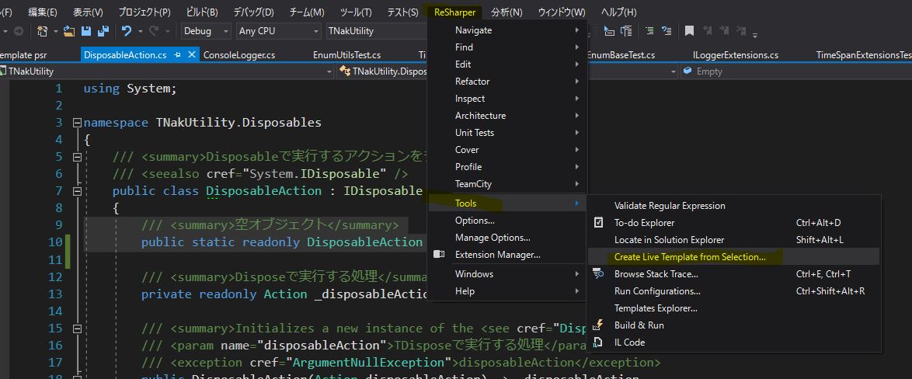
Task: Click the Undo arrow icon
Action: [127, 31]
